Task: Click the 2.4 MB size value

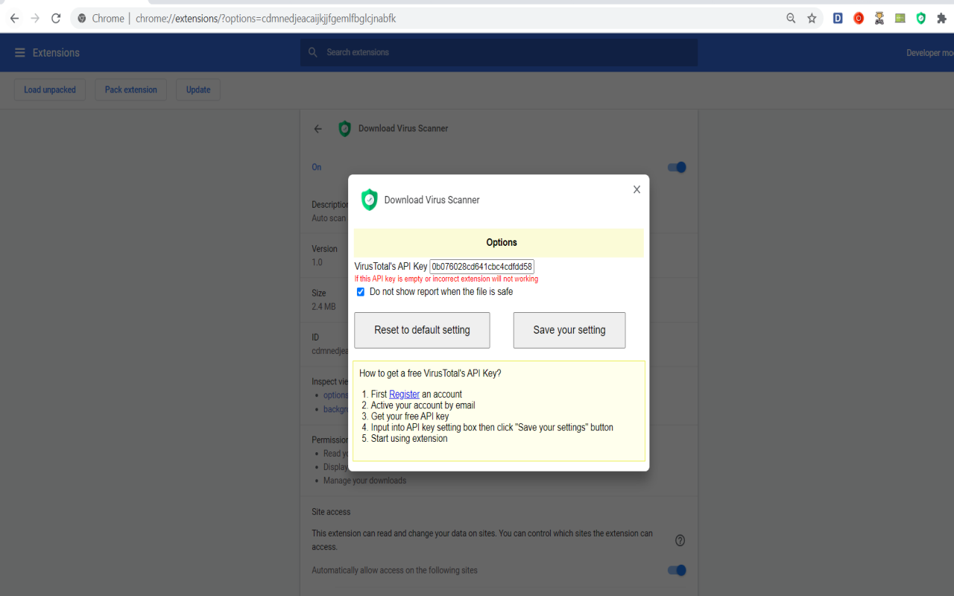Action: tap(323, 307)
